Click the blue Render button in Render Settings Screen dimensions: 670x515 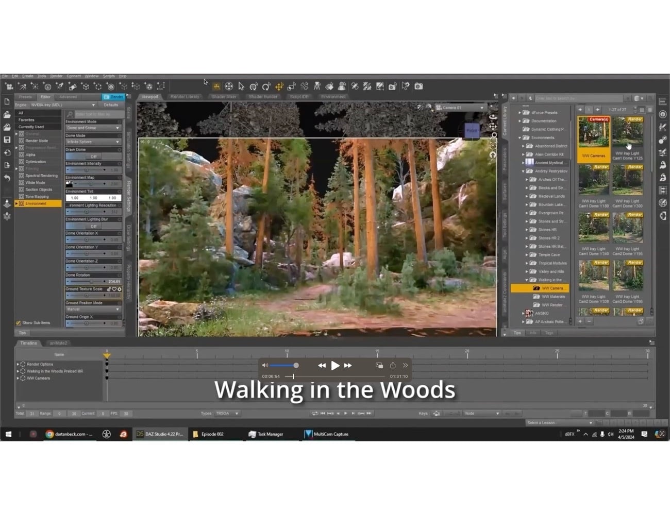click(x=114, y=97)
